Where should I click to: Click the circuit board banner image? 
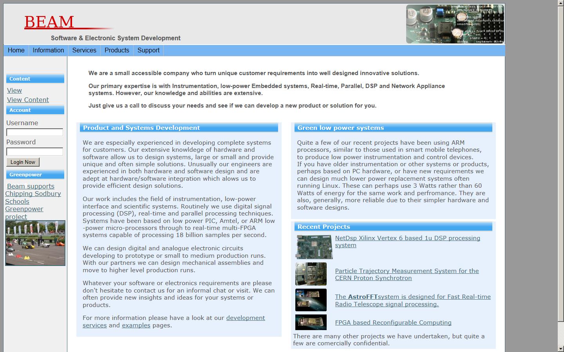[x=455, y=24]
